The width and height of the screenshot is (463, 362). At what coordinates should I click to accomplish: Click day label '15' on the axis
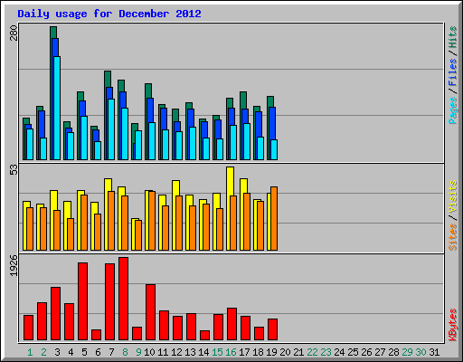click(217, 352)
